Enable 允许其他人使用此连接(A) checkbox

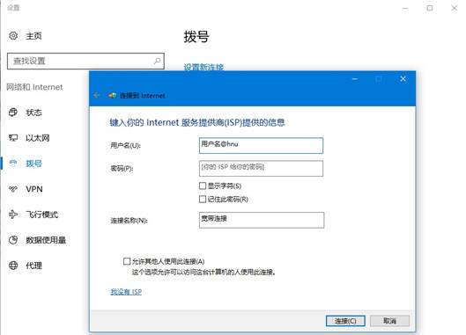(127, 261)
